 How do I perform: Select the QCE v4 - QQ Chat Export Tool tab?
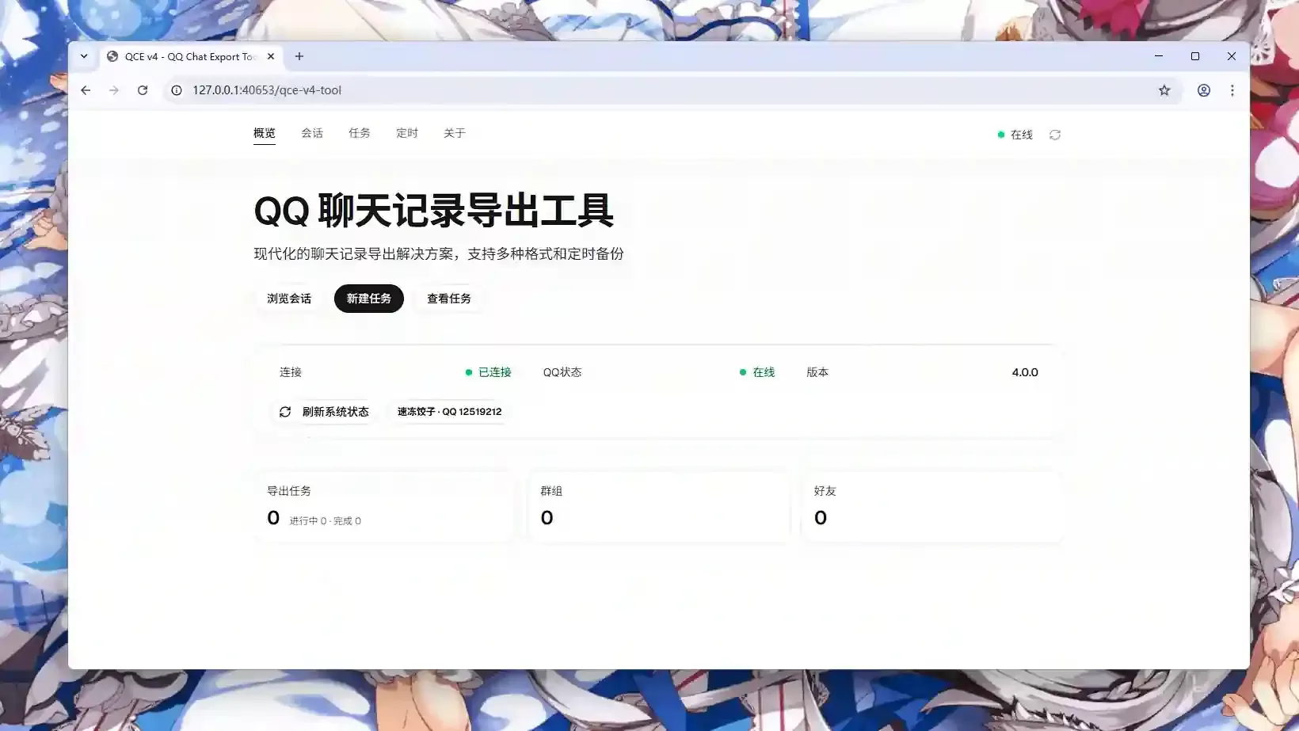(x=190, y=56)
